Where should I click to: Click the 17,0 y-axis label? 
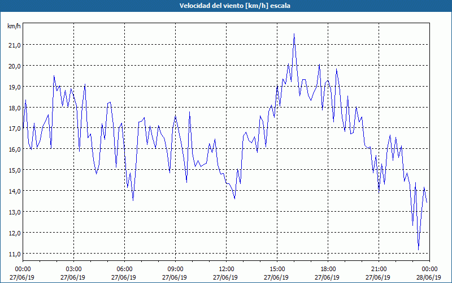15,128
